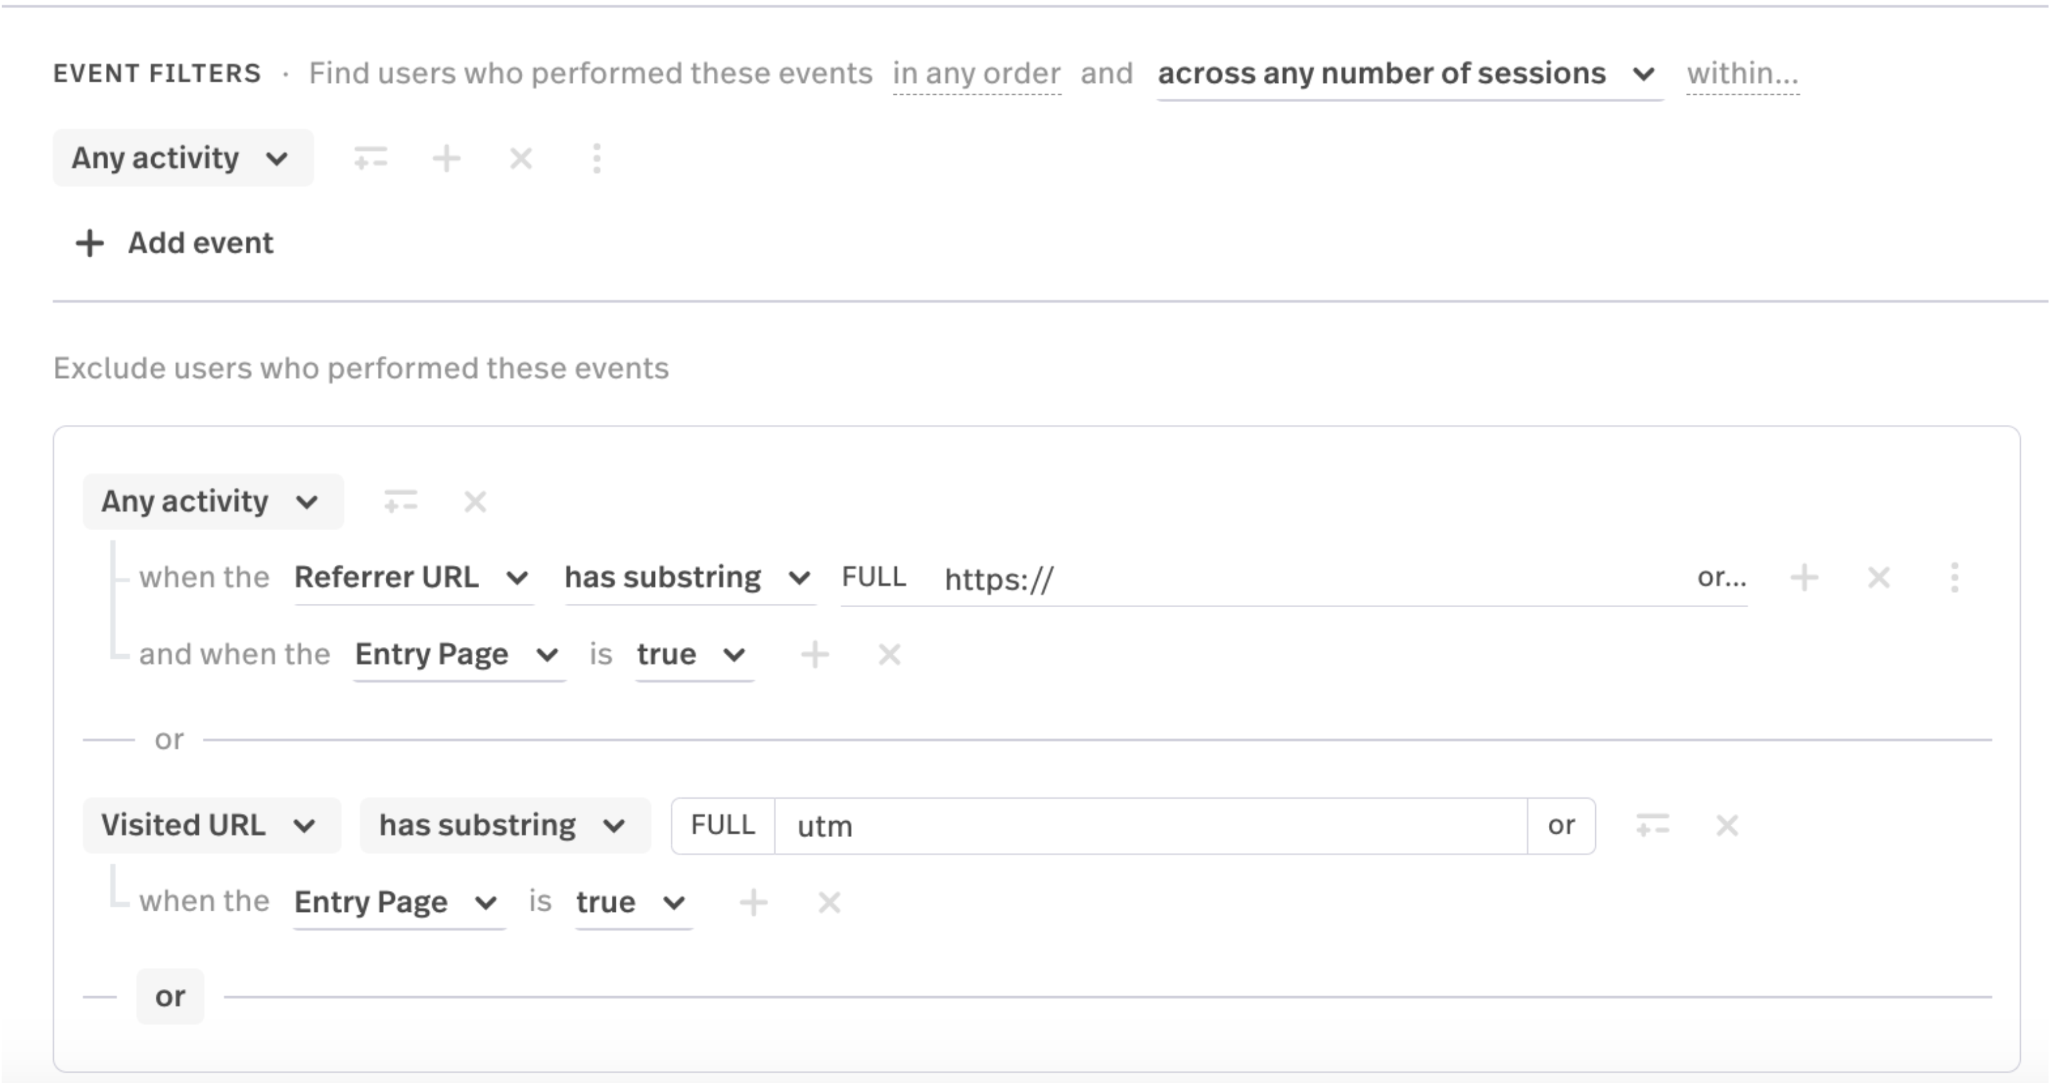Viewport: 2052px width, 1083px height.
Task: Remove the excluded Any activity event
Action: click(x=475, y=502)
